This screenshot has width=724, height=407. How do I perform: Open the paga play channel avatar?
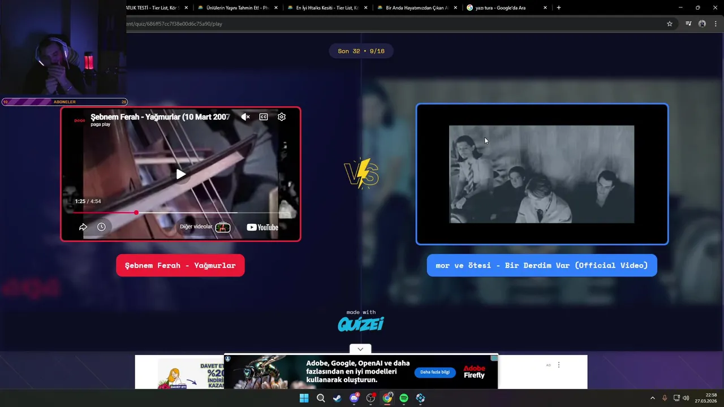coord(80,120)
